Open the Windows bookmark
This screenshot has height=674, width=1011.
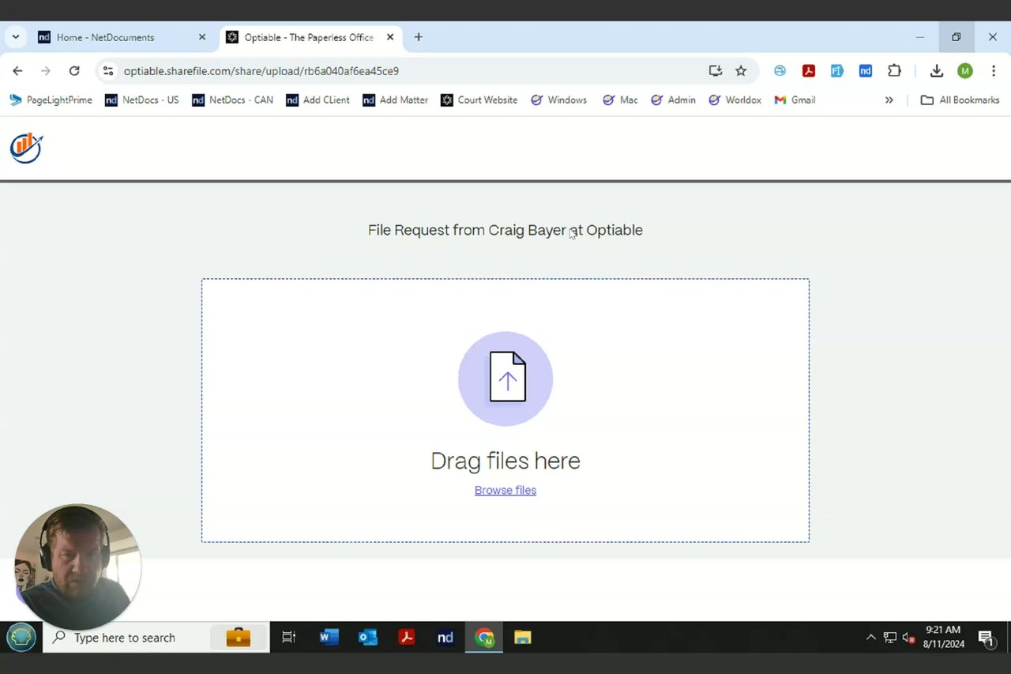[x=559, y=100]
